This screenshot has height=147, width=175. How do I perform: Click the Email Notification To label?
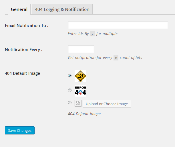[x=27, y=26]
